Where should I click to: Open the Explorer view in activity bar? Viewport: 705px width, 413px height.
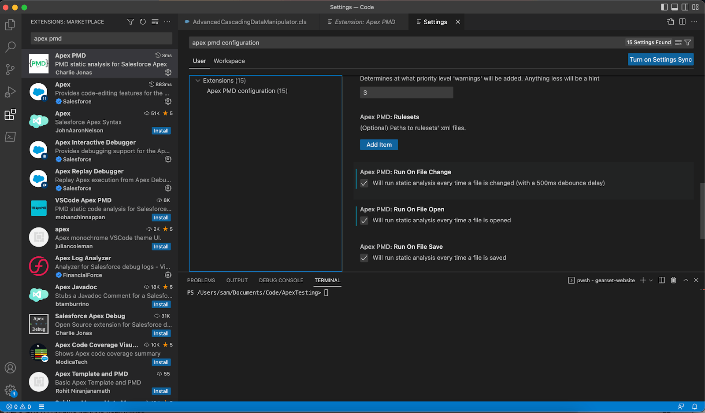[10, 25]
